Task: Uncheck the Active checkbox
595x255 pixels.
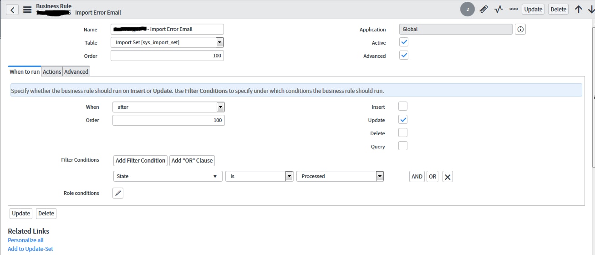Action: [x=403, y=42]
